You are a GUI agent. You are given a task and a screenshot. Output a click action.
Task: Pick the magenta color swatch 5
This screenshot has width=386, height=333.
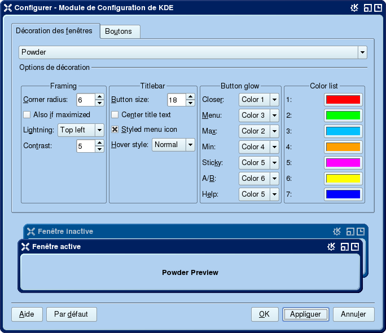pyautogui.click(x=343, y=163)
